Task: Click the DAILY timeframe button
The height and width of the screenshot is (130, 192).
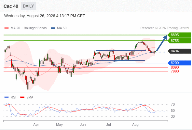Action: coord(28,6)
